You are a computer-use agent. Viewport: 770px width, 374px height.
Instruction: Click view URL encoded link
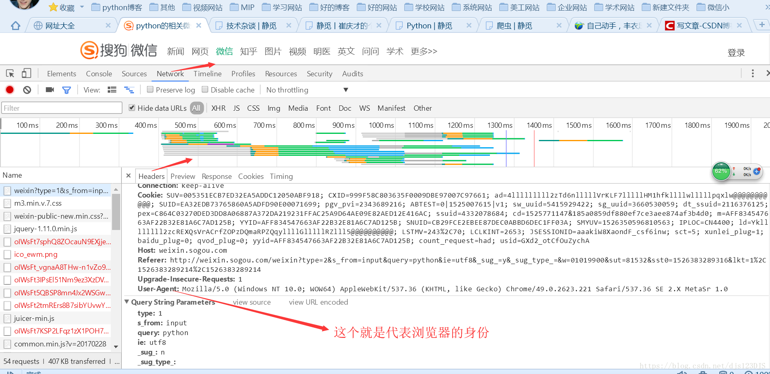tap(318, 302)
